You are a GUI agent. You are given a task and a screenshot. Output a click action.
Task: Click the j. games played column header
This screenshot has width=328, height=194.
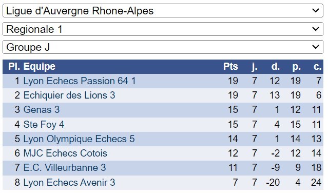255,67
